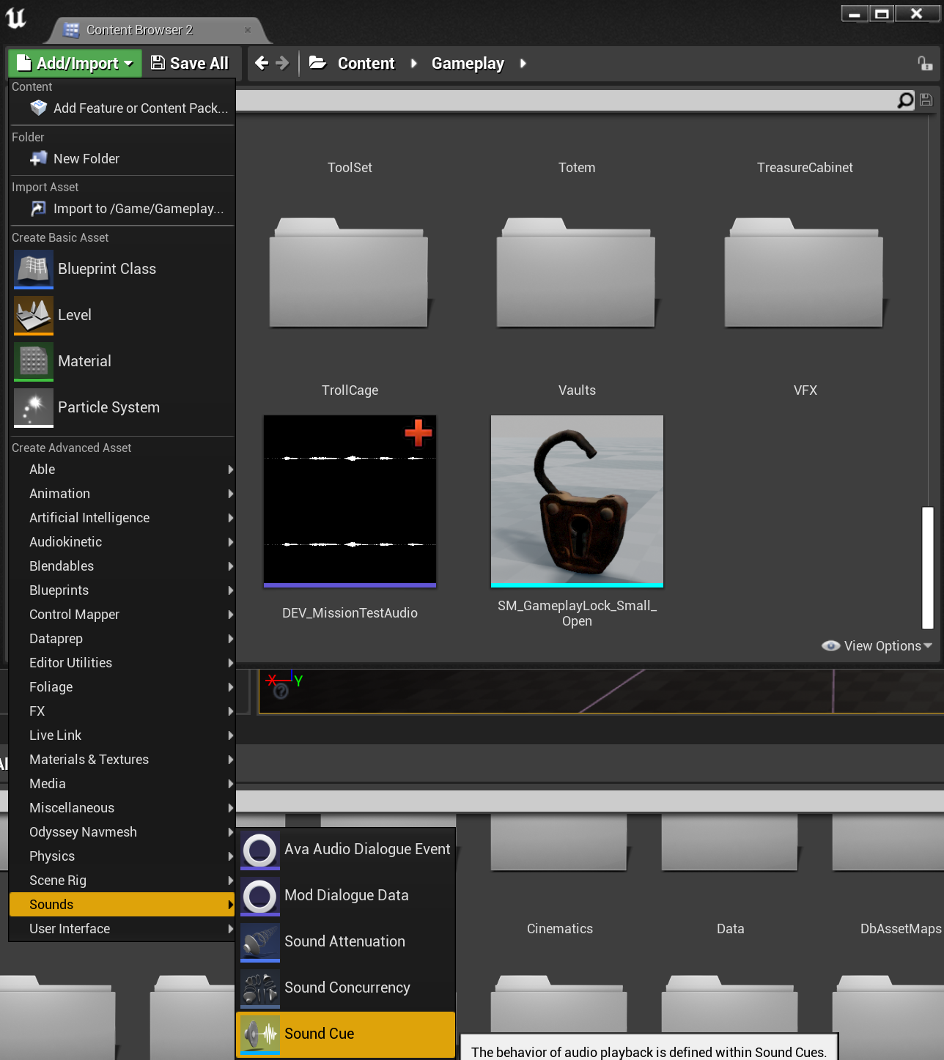Choose New Folder from the menu
944x1060 pixels.
(86, 158)
